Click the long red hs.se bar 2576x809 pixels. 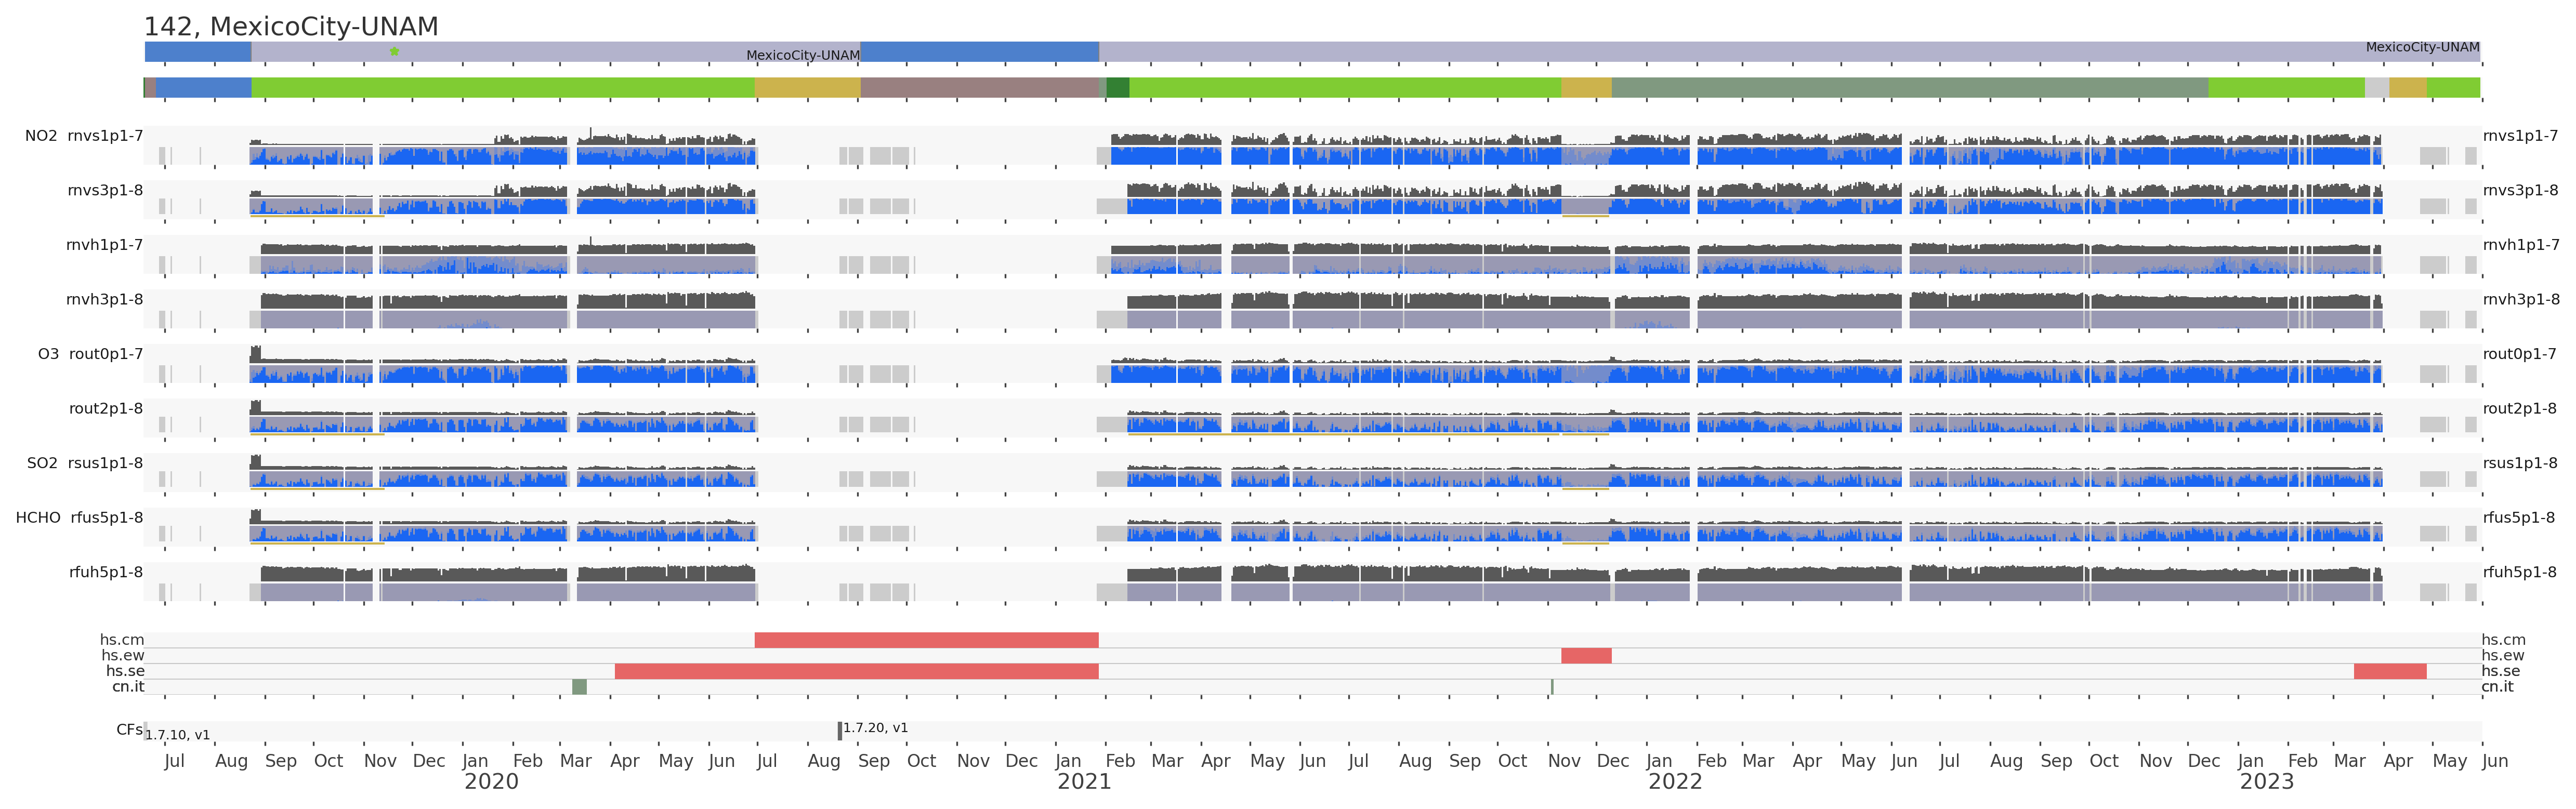[856, 671]
